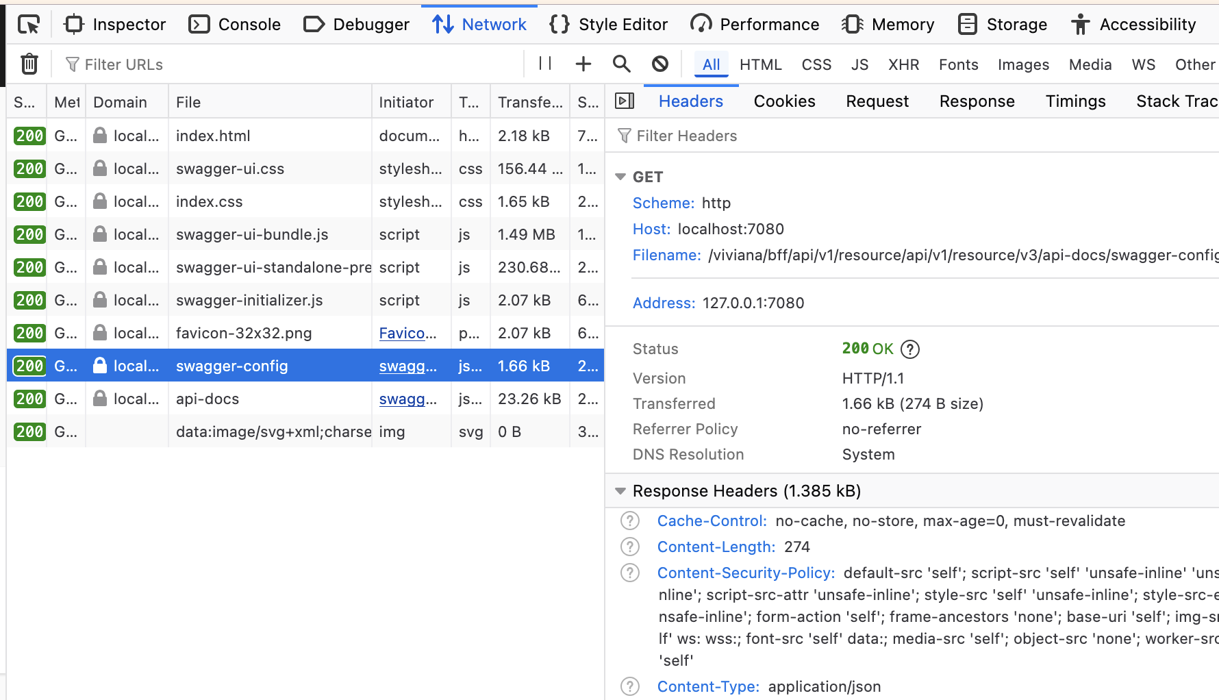Filter requests by XHR
1219x700 pixels.
tap(903, 64)
